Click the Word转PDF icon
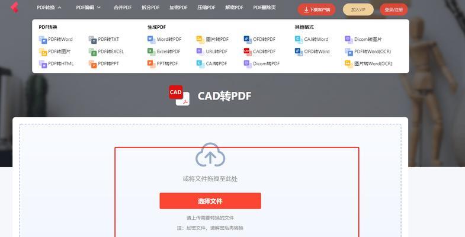The image size is (465, 237). [151, 40]
